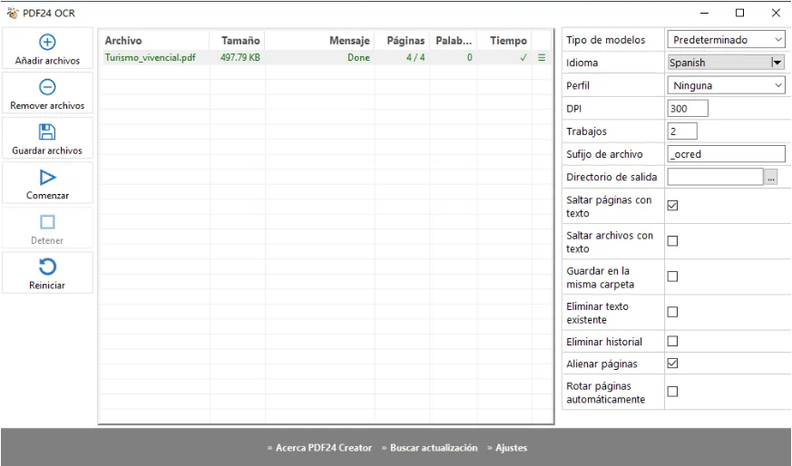This screenshot has height=466, width=792.
Task: Open the Perfil dropdown set to Ninguna
Action: pos(726,85)
